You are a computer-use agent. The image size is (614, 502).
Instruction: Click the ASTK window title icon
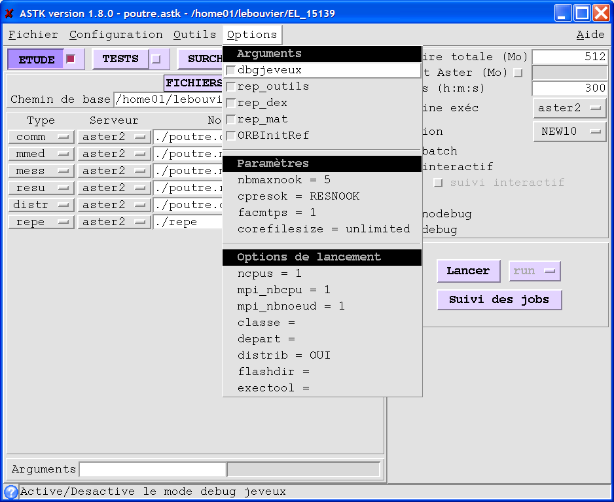(x=9, y=13)
